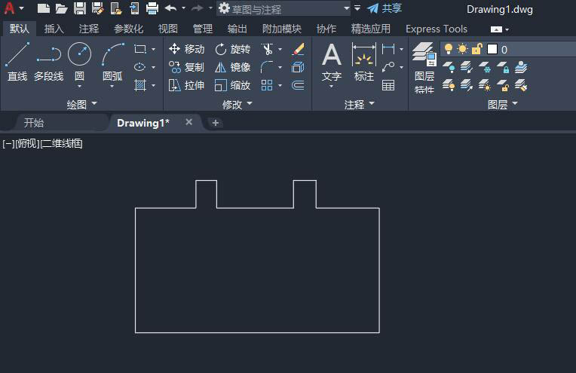Click the Fillet corner icon

click(267, 67)
